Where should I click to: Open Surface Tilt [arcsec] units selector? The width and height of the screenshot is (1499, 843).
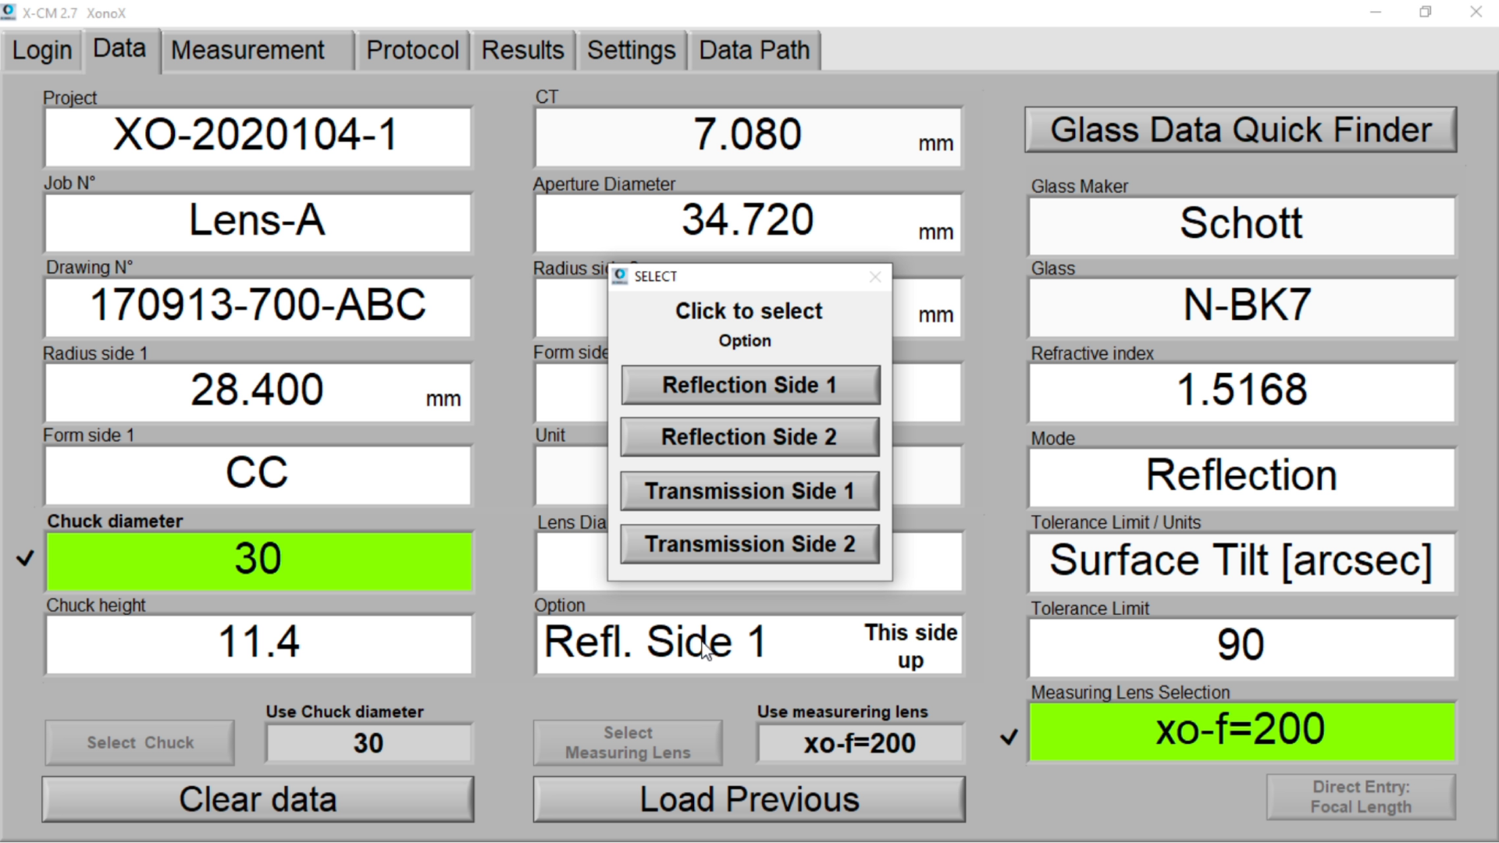tap(1241, 561)
